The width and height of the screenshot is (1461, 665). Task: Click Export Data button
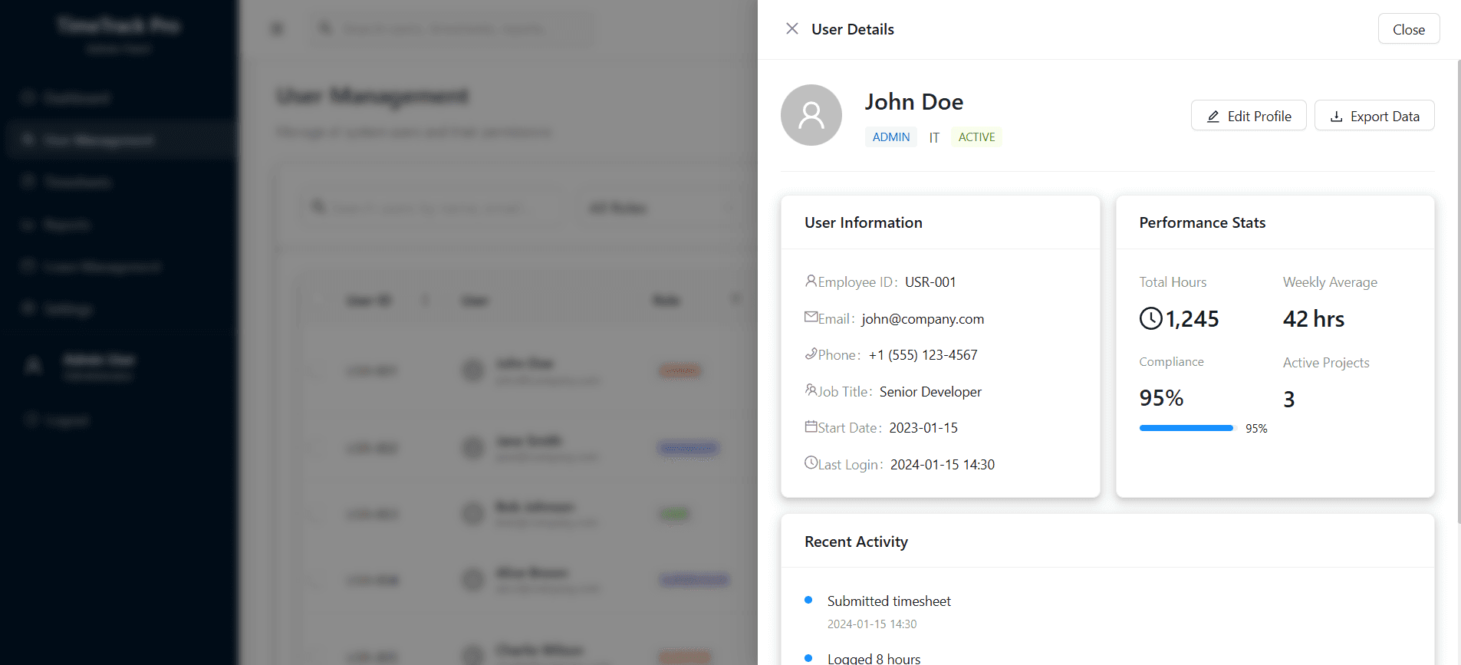pos(1374,116)
